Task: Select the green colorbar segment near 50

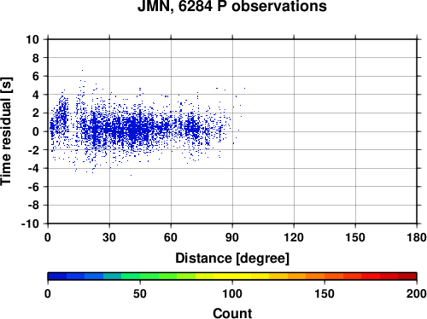Action: (149, 276)
